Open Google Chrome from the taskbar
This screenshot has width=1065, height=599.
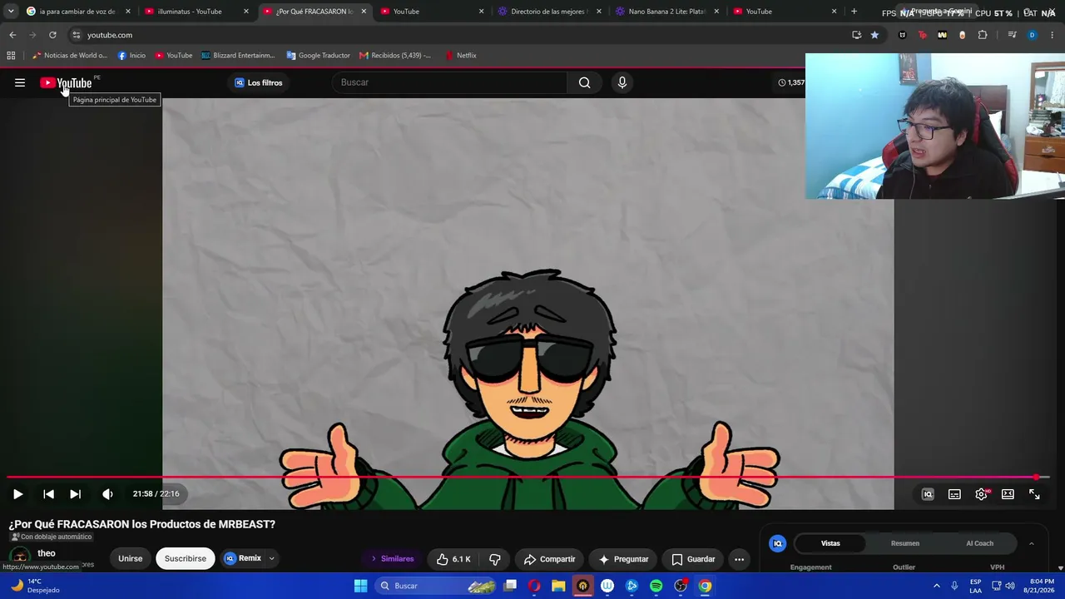(705, 586)
